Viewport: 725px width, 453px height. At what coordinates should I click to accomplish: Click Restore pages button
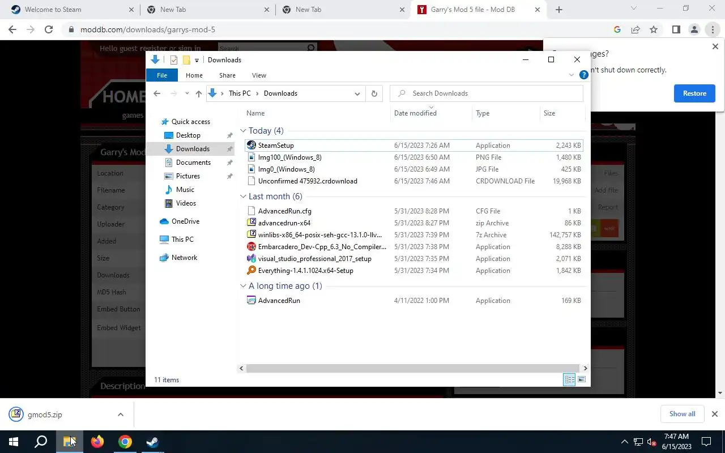[x=694, y=93]
